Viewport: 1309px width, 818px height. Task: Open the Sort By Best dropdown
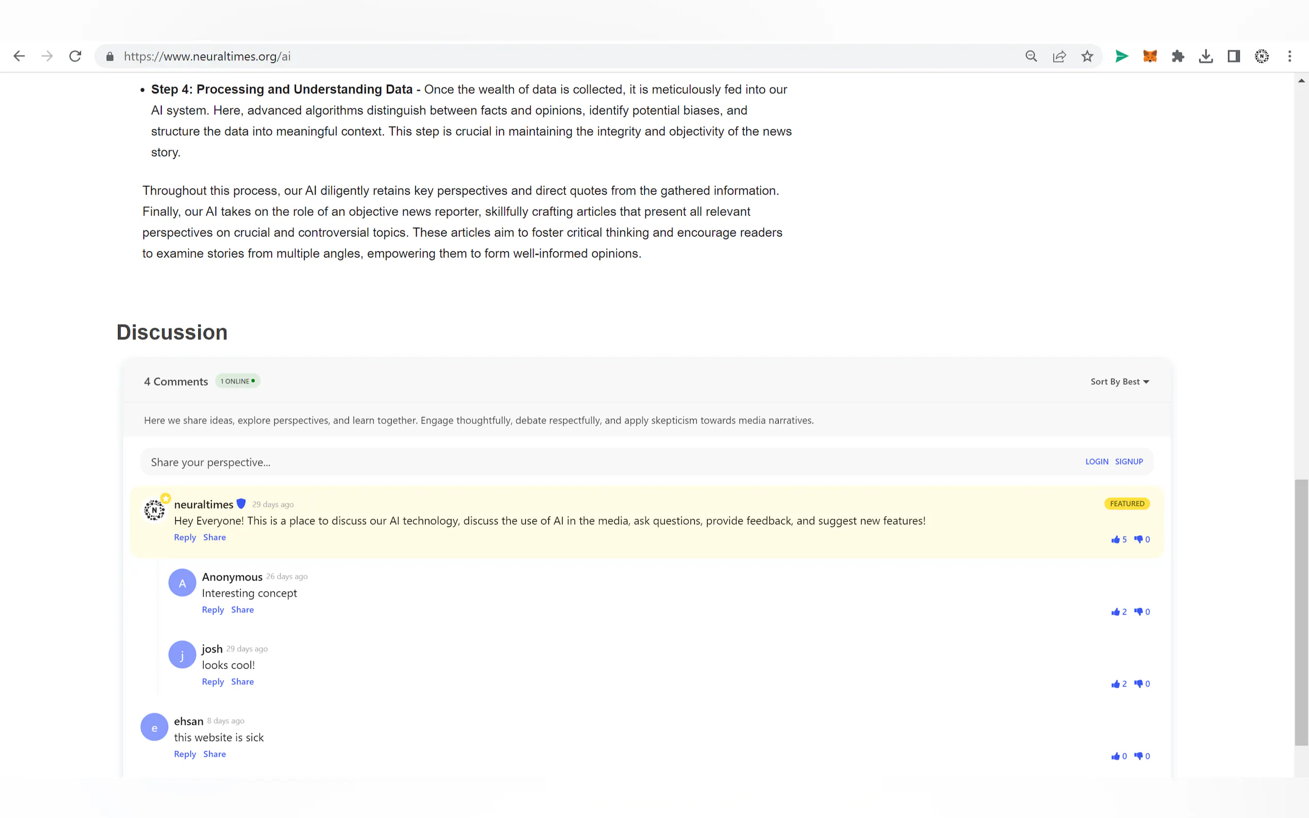[1119, 381]
